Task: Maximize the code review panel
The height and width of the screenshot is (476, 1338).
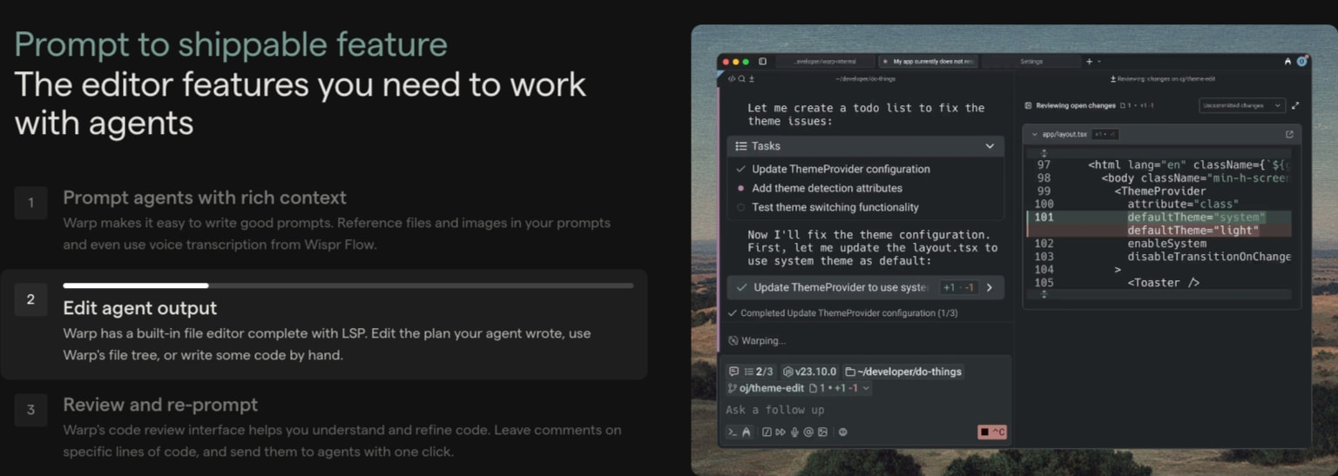Action: [1295, 105]
